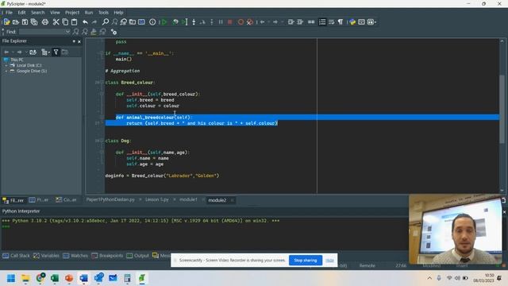Expand the Google Drive node

point(6,71)
